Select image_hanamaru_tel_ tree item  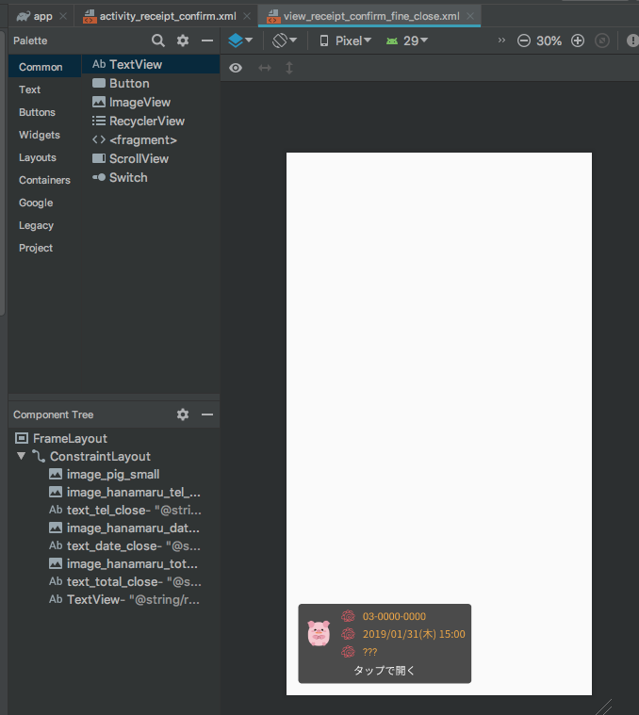point(124,492)
